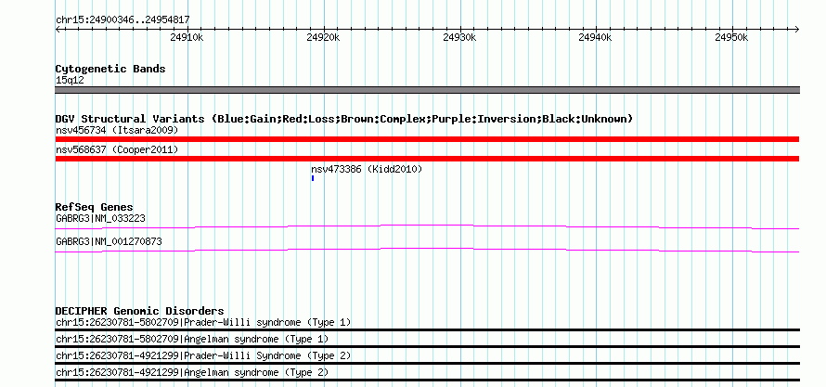Screen dimensions: 826x387
Task: Click the 24940k ruler tick label
Action: [595, 38]
